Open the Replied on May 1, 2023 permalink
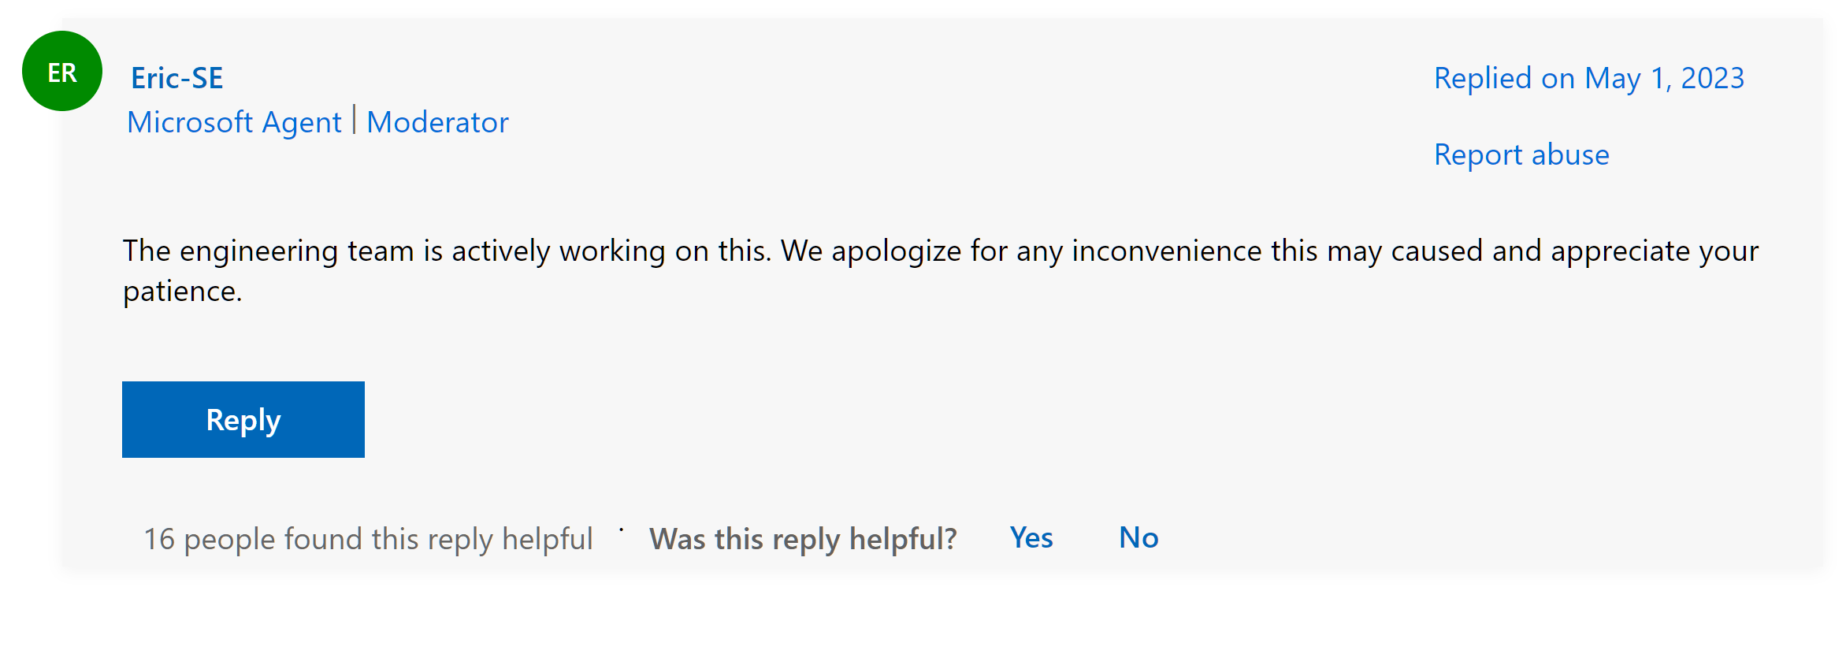 (1589, 78)
